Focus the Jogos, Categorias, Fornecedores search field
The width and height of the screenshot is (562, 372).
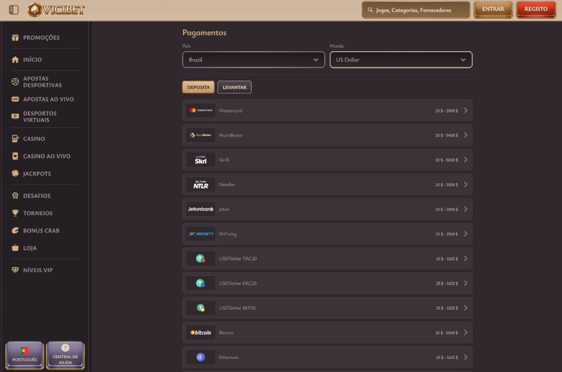[x=416, y=10]
